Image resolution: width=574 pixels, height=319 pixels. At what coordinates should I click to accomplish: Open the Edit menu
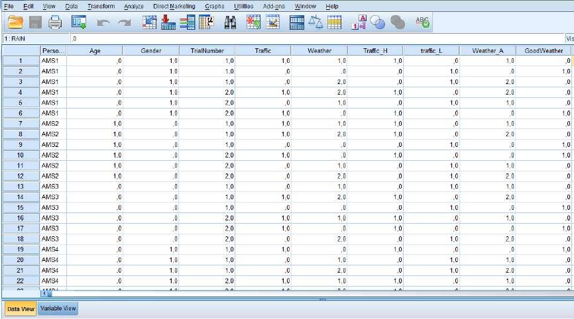tap(29, 6)
